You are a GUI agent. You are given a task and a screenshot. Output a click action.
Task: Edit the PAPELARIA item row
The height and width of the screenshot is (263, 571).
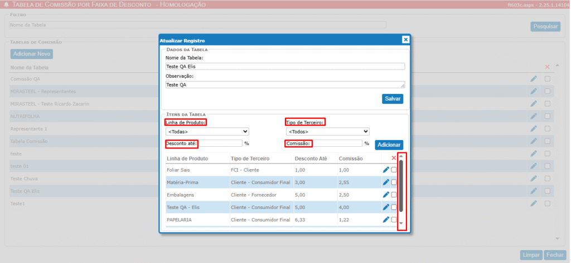tap(386, 220)
